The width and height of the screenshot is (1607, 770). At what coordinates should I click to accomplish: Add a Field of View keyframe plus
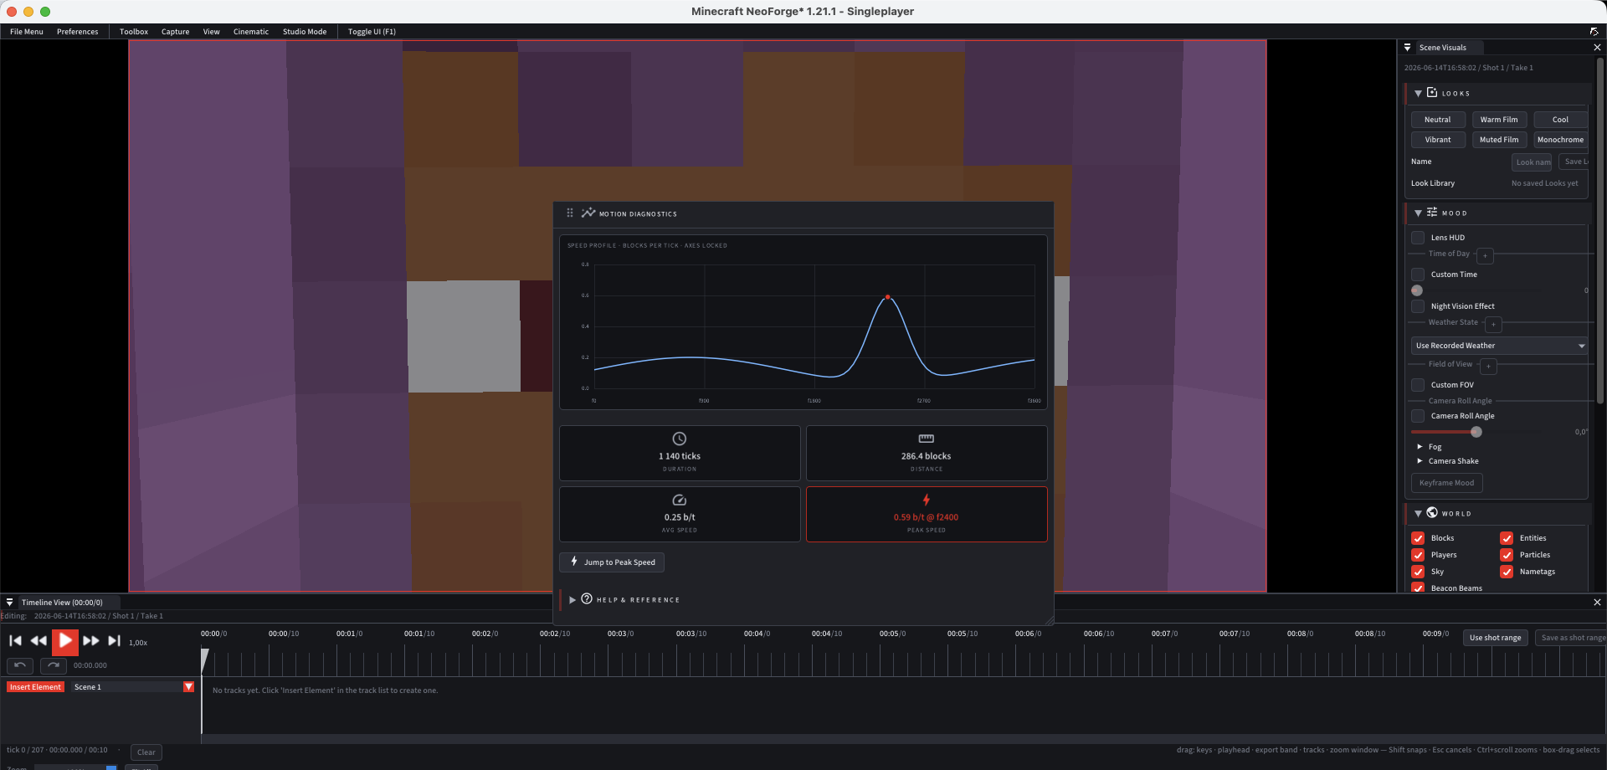point(1488,366)
